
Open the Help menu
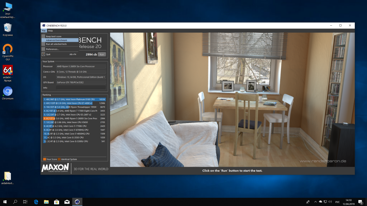pos(51,31)
